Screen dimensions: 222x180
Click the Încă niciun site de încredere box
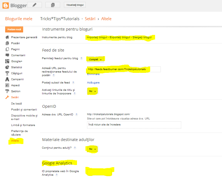point(134,125)
